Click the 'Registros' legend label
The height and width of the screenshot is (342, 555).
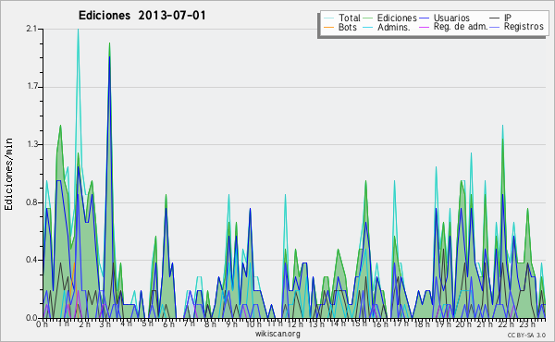524,27
